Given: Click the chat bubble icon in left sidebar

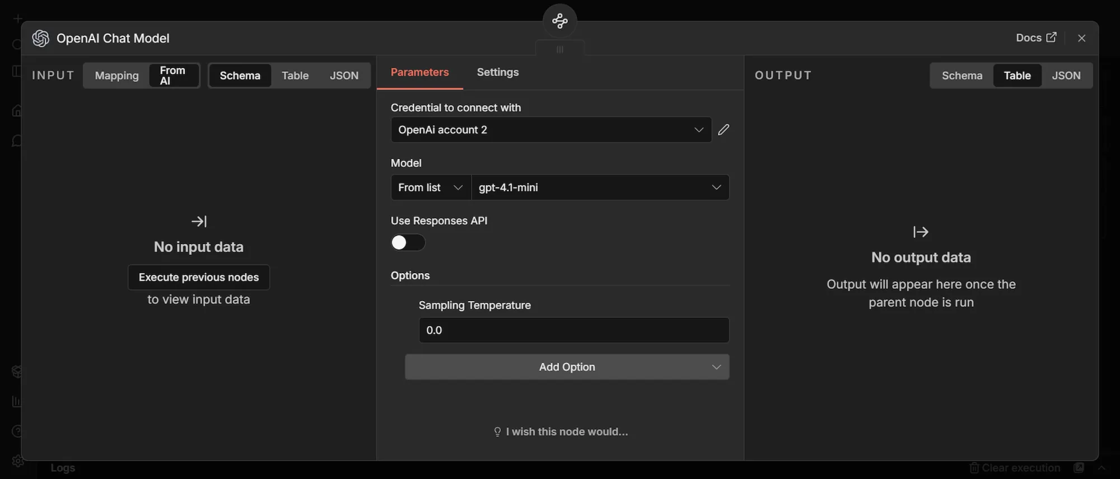Looking at the screenshot, I should click(17, 140).
